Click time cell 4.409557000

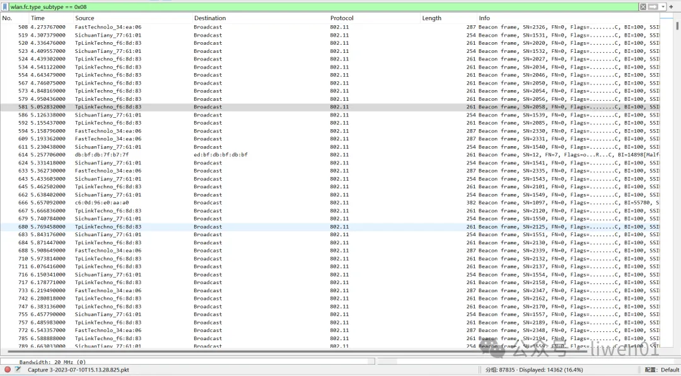pos(48,51)
